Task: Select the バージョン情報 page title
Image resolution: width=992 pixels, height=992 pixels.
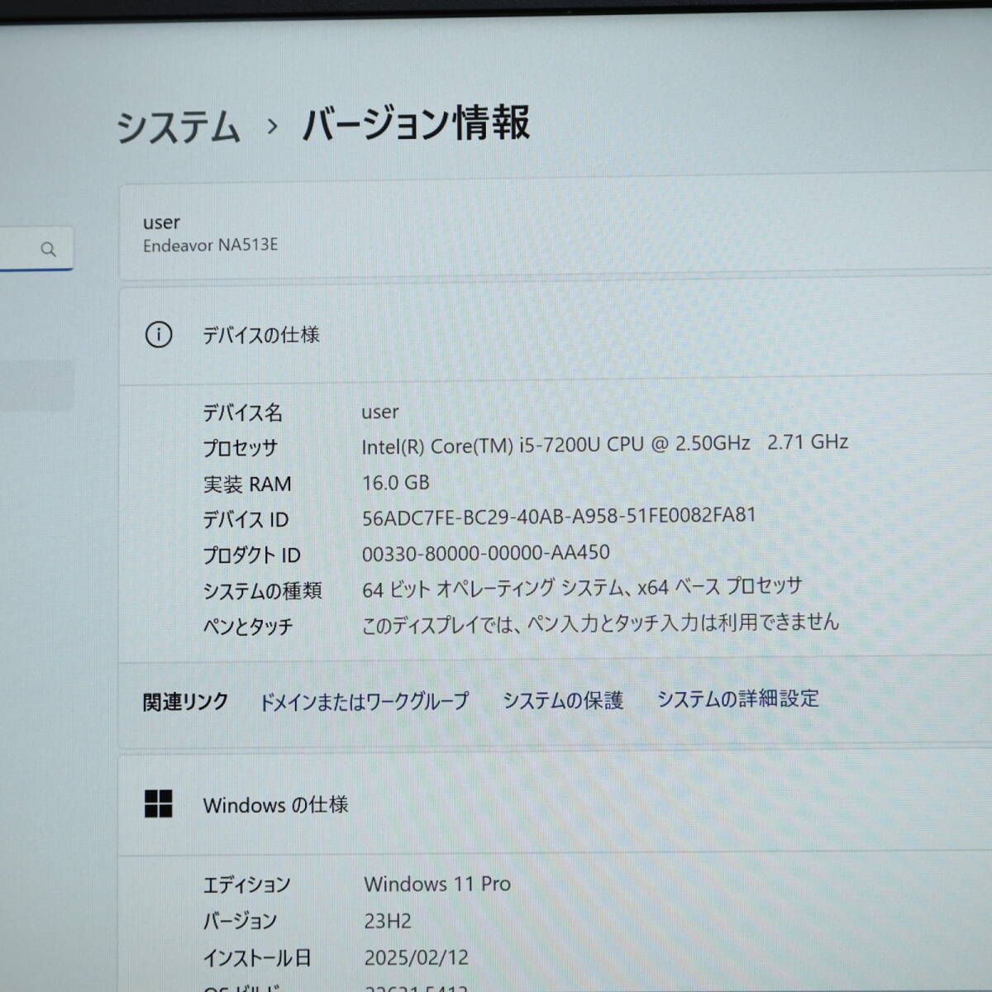Action: [416, 123]
